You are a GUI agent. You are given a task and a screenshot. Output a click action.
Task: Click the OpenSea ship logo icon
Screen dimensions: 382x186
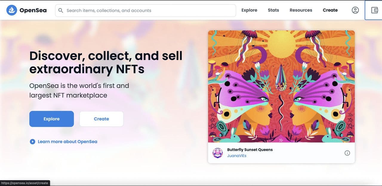pyautogui.click(x=12, y=10)
